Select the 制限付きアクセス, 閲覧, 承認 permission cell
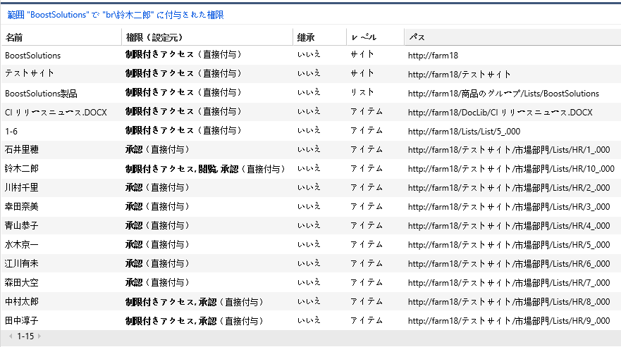The width and height of the screenshot is (621, 347). pyautogui.click(x=206, y=169)
